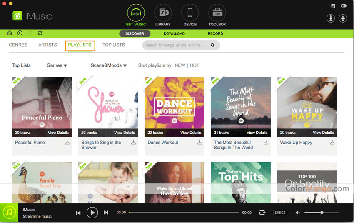This screenshot has height=223, width=354.
Task: Open the Playlists tab
Action: coord(80,45)
